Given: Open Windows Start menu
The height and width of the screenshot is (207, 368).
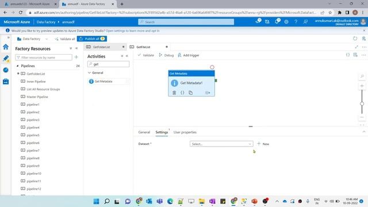Looking at the screenshot, I should [x=96, y=201].
